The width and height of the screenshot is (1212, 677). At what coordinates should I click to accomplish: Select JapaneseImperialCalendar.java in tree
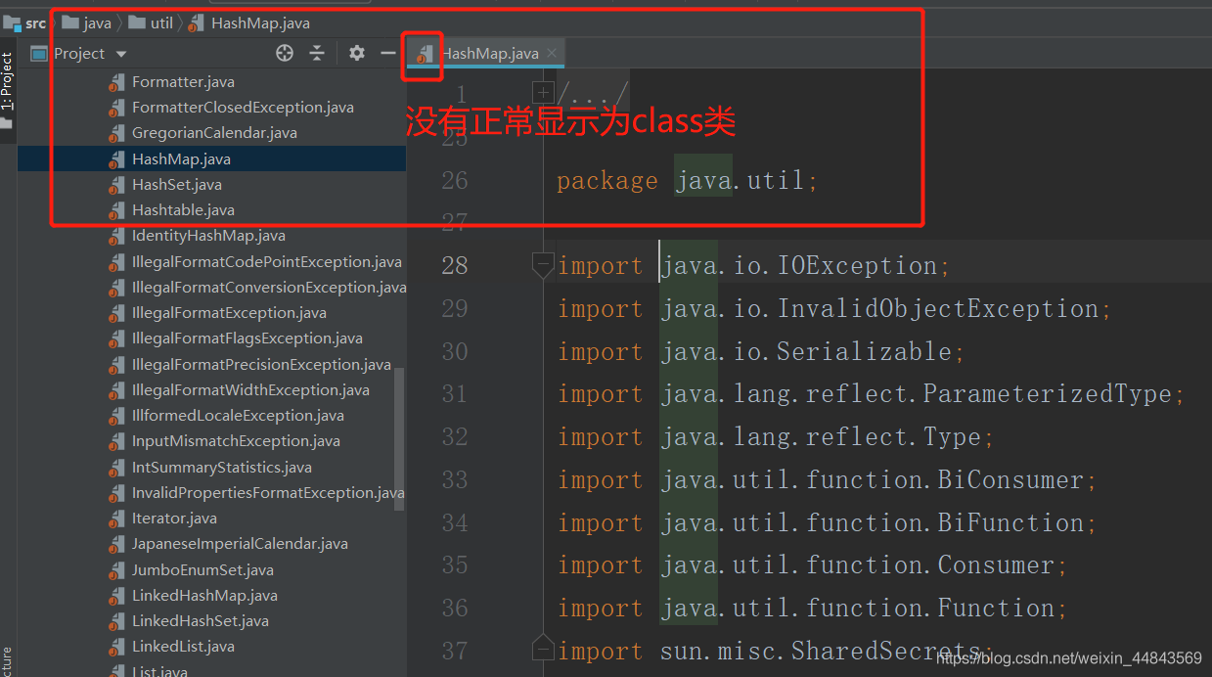click(240, 544)
